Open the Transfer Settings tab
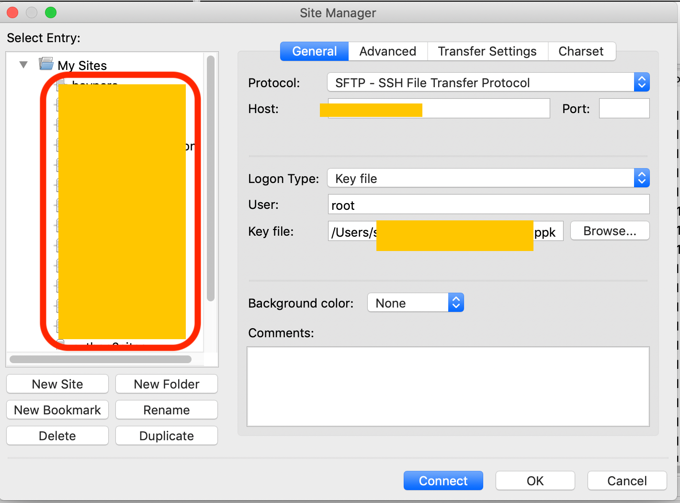Screen dimensions: 680x503 487,51
